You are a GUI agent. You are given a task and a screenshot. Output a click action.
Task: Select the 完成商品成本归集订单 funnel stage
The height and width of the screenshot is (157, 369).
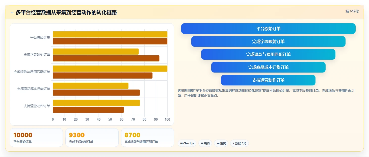coord(268,67)
